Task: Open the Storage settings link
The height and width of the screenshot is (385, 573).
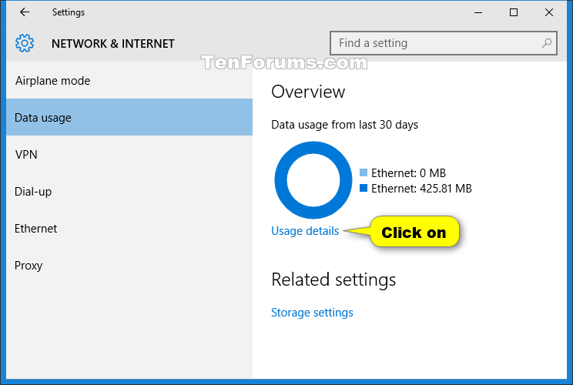Action: pos(312,313)
